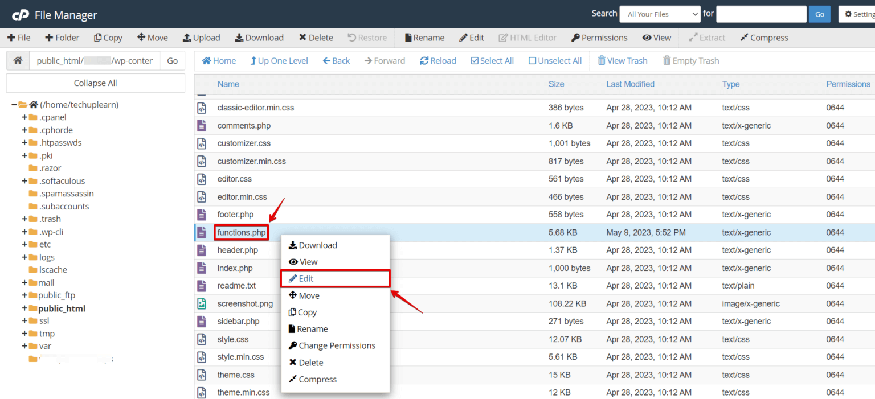Click the blue search Go button

point(819,14)
